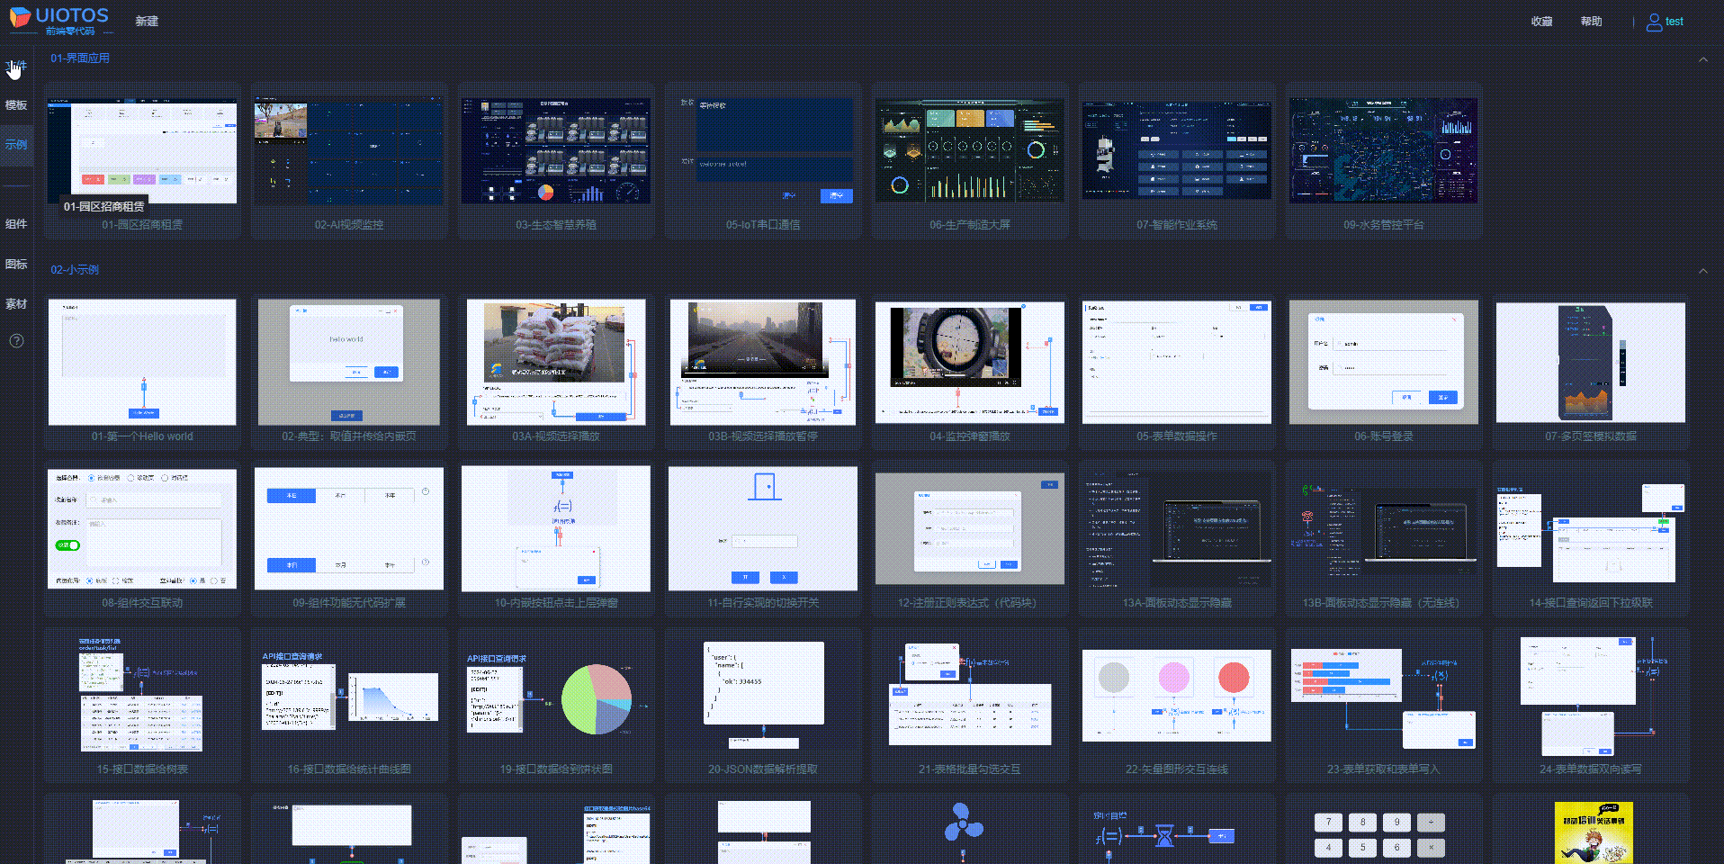Viewport: 1724px width, 864px height.
Task: Open the 07-多页签模拟数据 thumbnail
Action: (x=1591, y=362)
